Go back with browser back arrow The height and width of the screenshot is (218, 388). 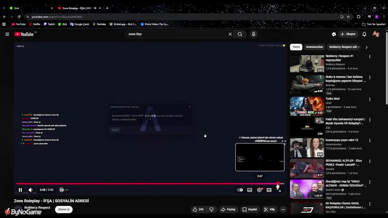pyautogui.click(x=4, y=17)
